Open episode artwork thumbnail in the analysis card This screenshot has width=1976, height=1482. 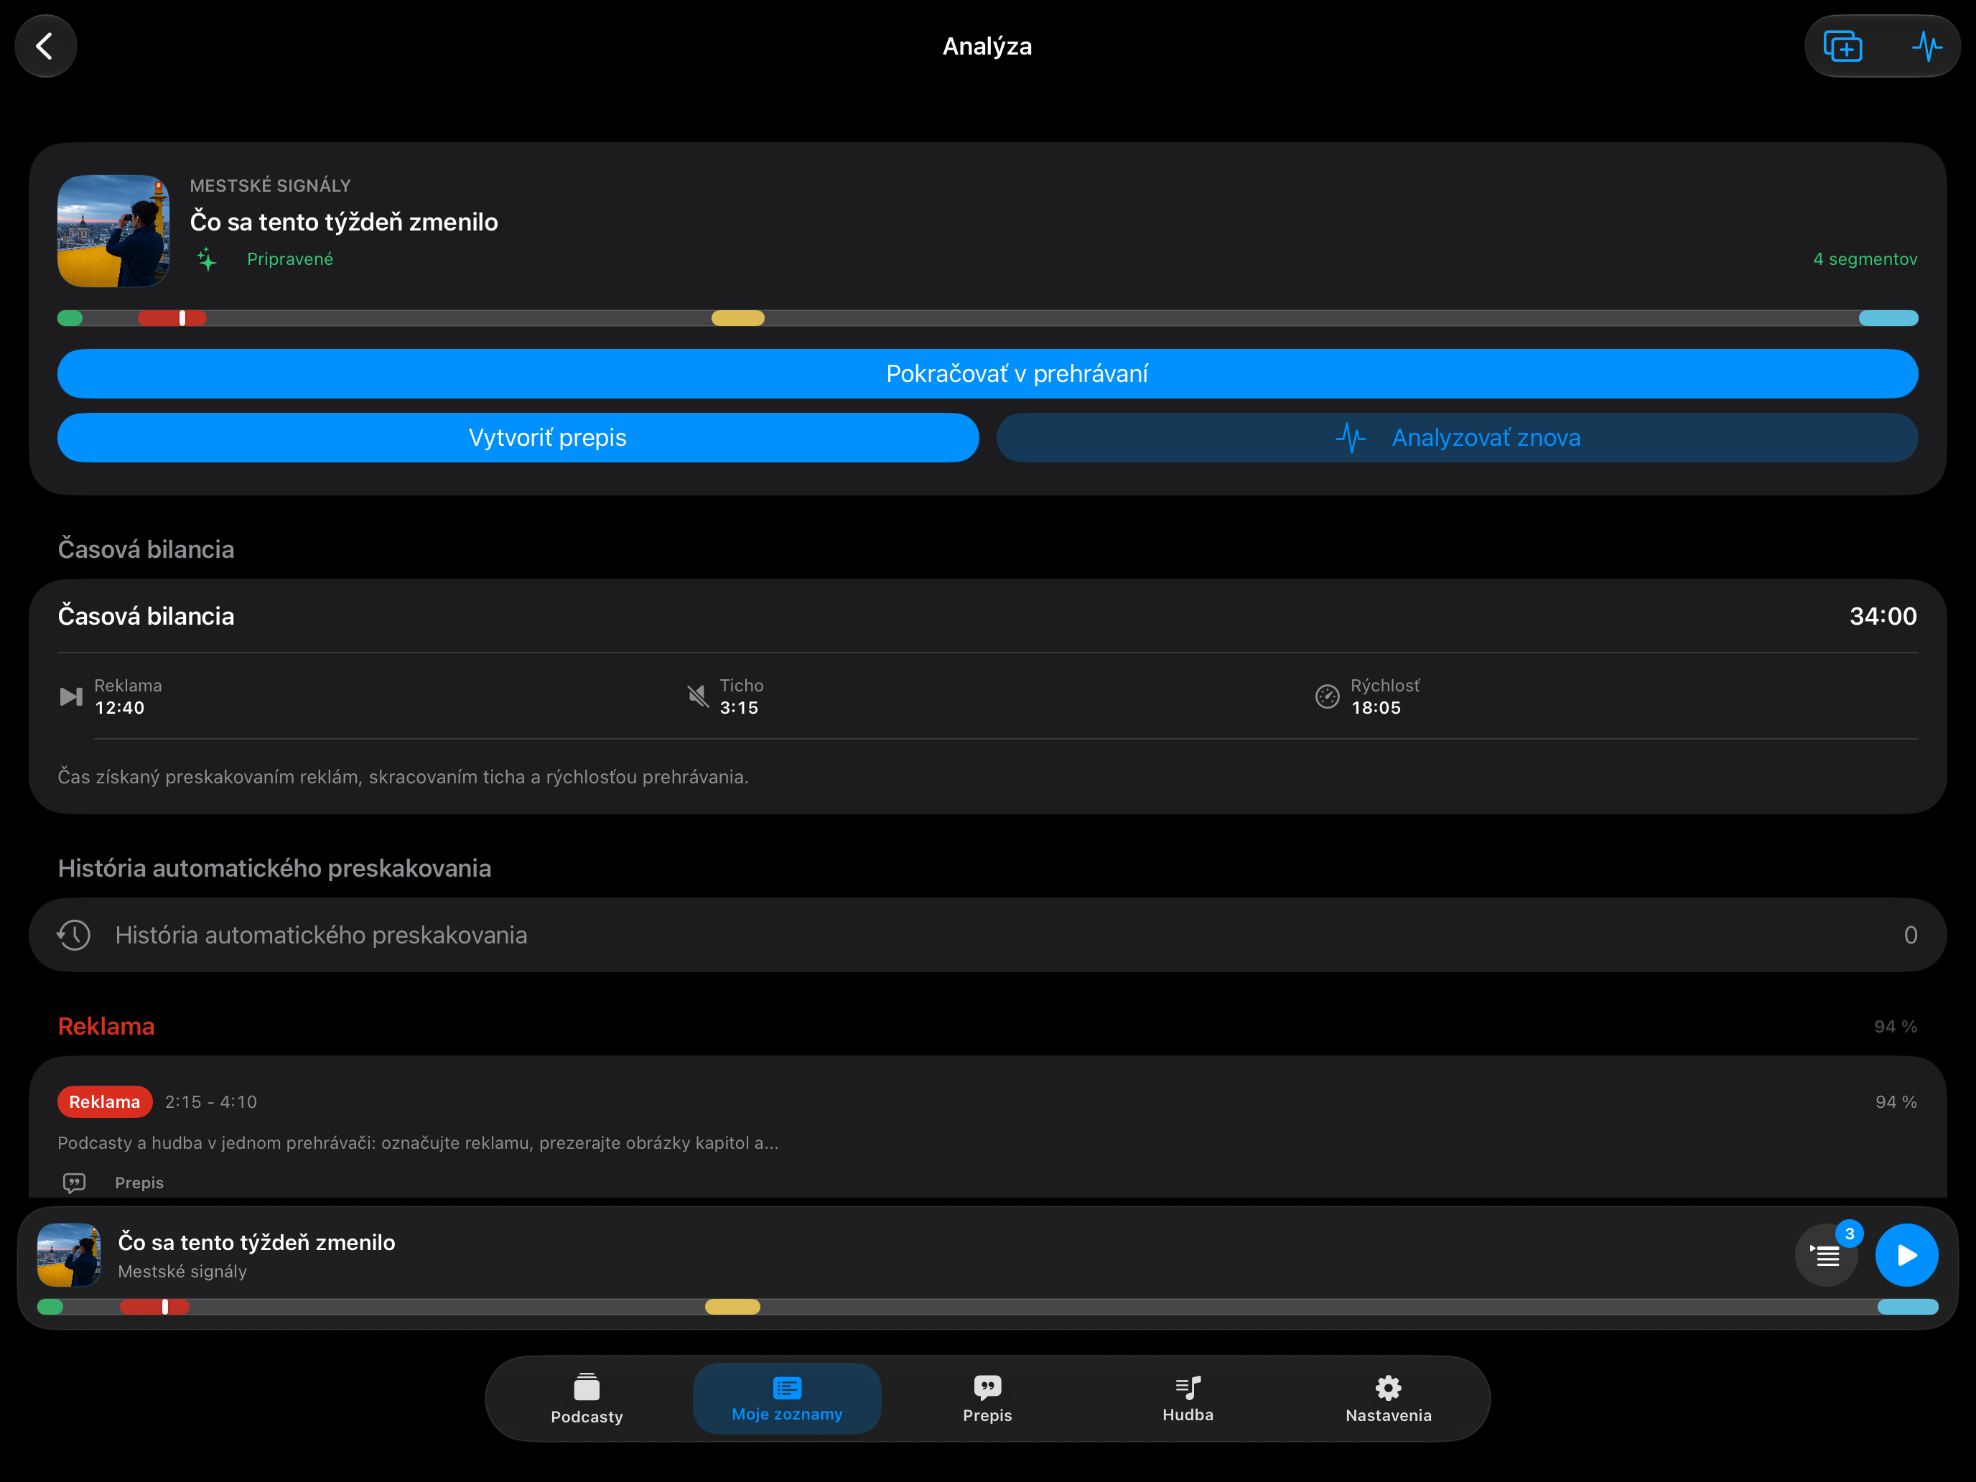click(x=113, y=230)
